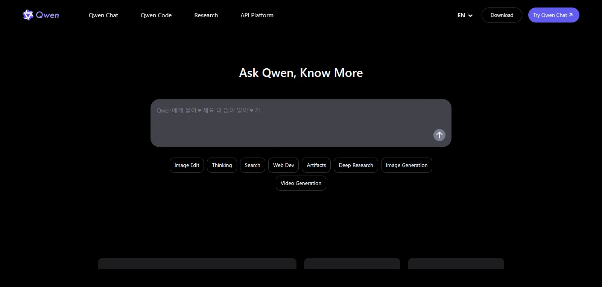The height and width of the screenshot is (287, 602).
Task: Click the bottom right card
Action: tap(456, 264)
